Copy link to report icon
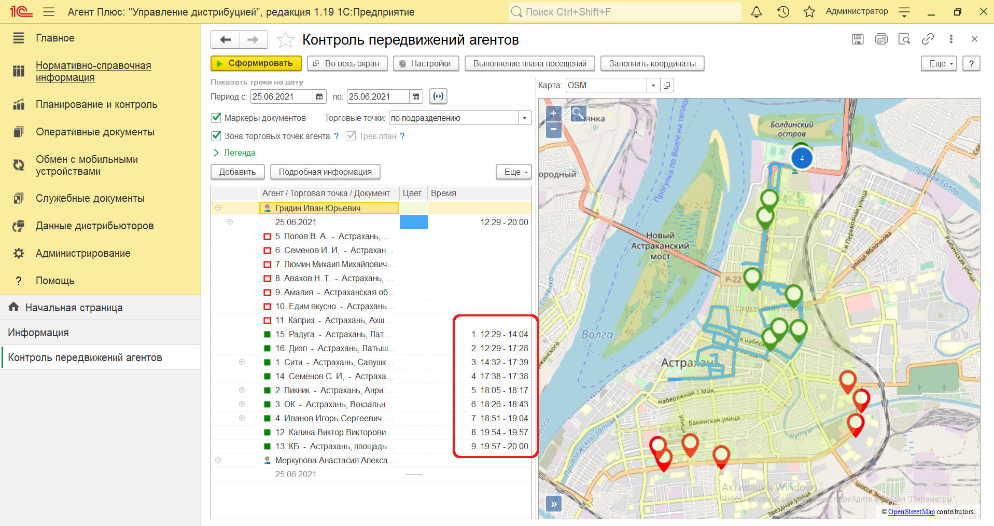994x526 pixels. click(928, 39)
